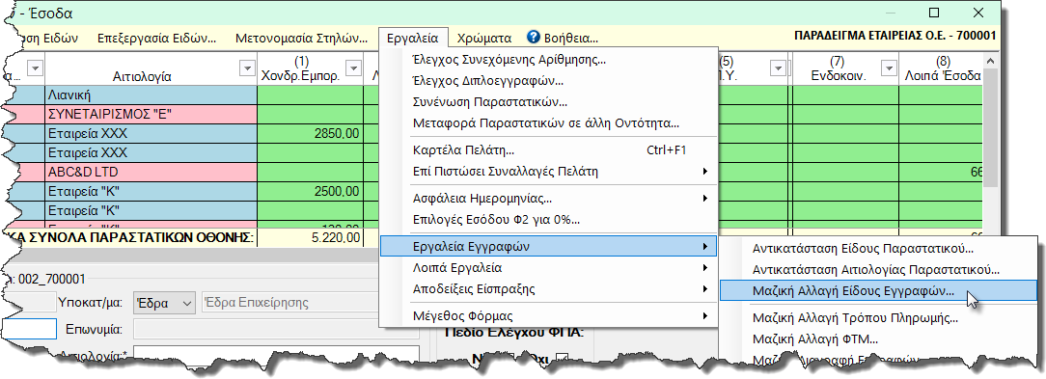Open Αιτιολογία column filter dropdown
Screen dimensions: 1046x379
(x=247, y=68)
